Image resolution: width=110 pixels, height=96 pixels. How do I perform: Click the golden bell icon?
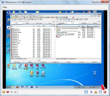click(x=96, y=92)
